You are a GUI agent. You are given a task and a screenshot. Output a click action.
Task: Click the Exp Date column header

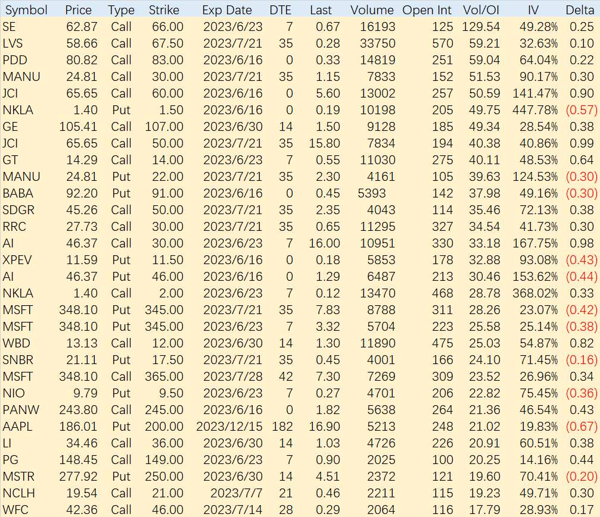(227, 10)
